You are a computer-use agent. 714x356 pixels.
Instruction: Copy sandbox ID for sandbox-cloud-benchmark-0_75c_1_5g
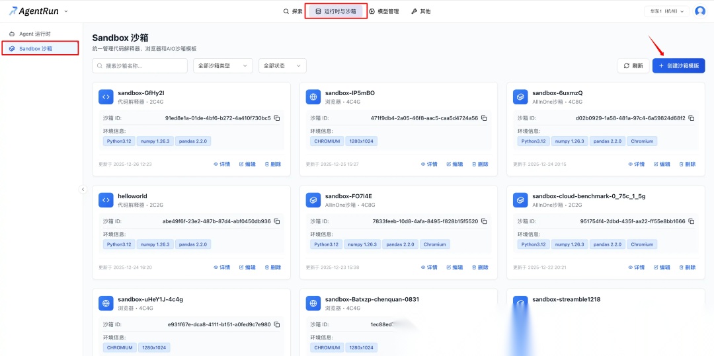point(692,221)
